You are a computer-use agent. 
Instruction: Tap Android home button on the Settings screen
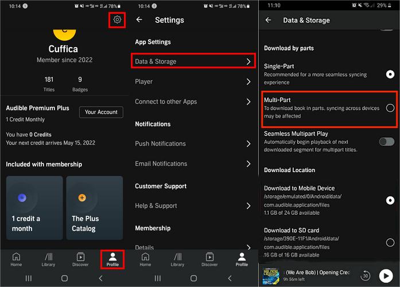coord(193,278)
